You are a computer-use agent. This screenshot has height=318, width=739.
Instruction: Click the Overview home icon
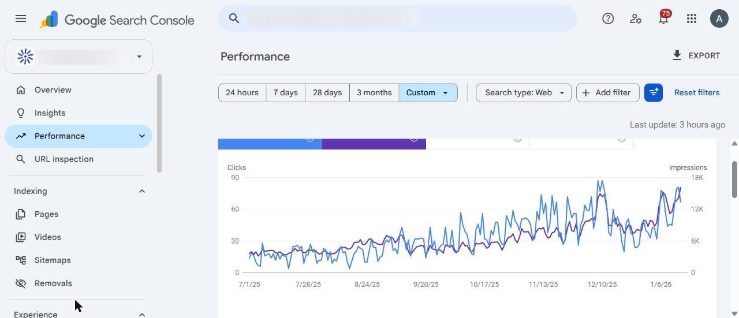pyautogui.click(x=21, y=90)
